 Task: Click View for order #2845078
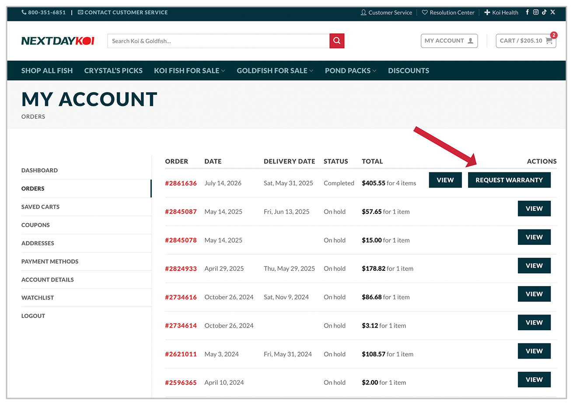[x=534, y=237]
